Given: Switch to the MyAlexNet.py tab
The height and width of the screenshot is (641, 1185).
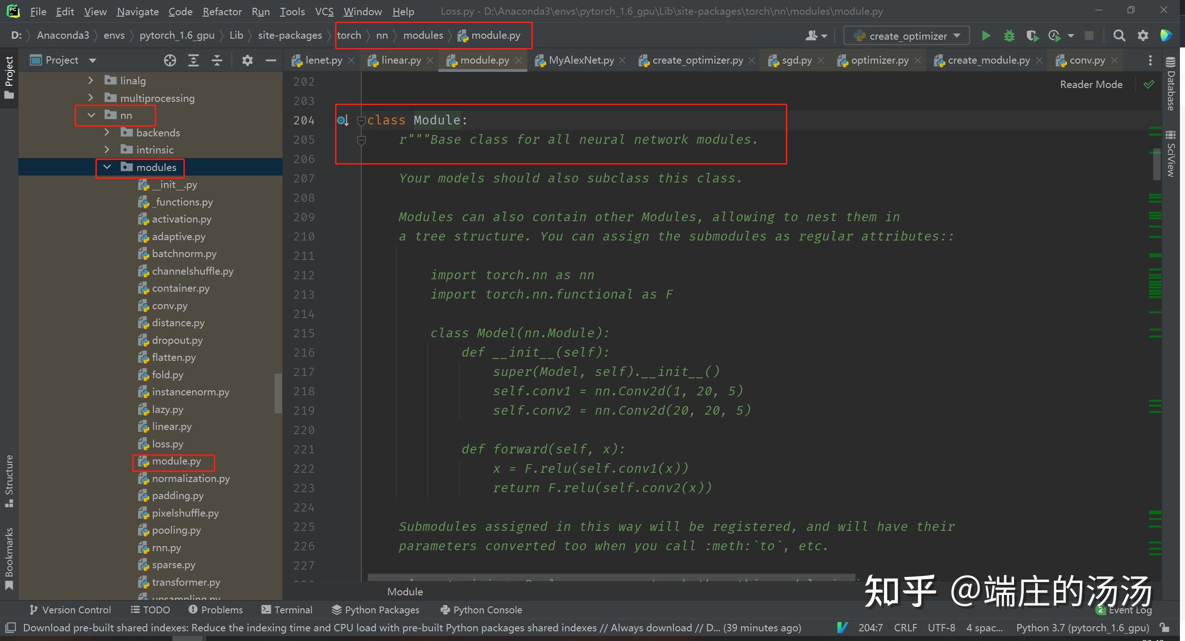Looking at the screenshot, I should 580,60.
